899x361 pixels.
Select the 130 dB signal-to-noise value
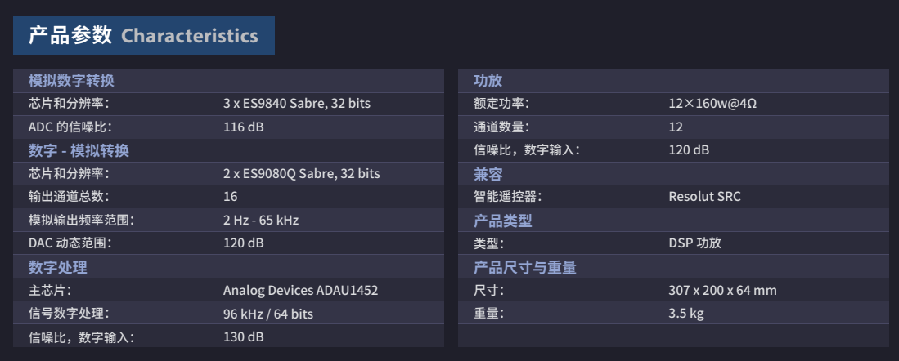click(244, 337)
